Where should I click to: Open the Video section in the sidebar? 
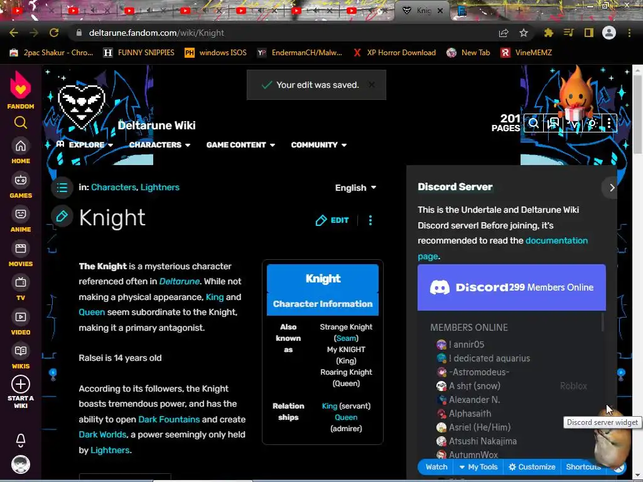pos(21,323)
